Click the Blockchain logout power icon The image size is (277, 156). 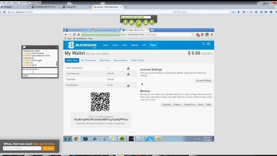click(x=209, y=43)
